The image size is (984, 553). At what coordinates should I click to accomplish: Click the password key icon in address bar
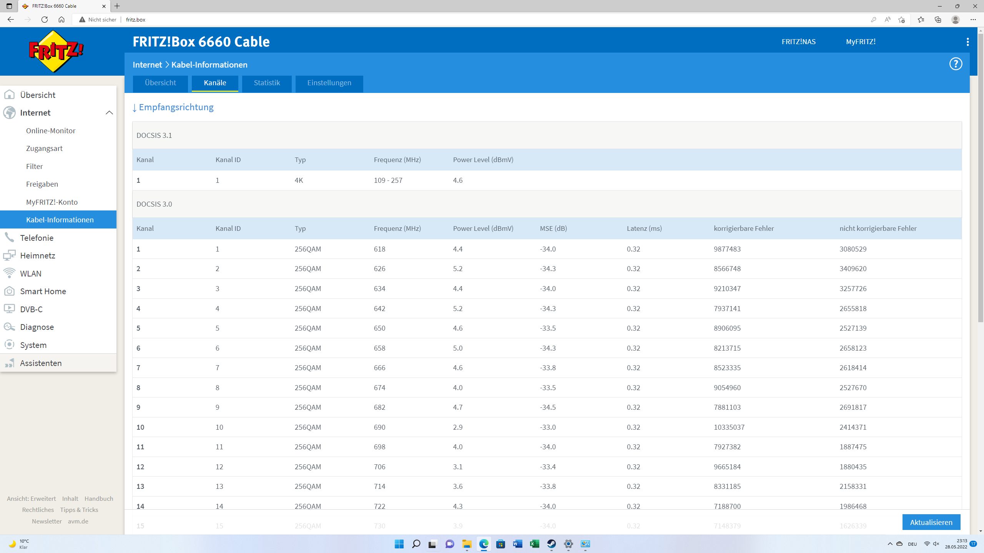click(x=873, y=20)
